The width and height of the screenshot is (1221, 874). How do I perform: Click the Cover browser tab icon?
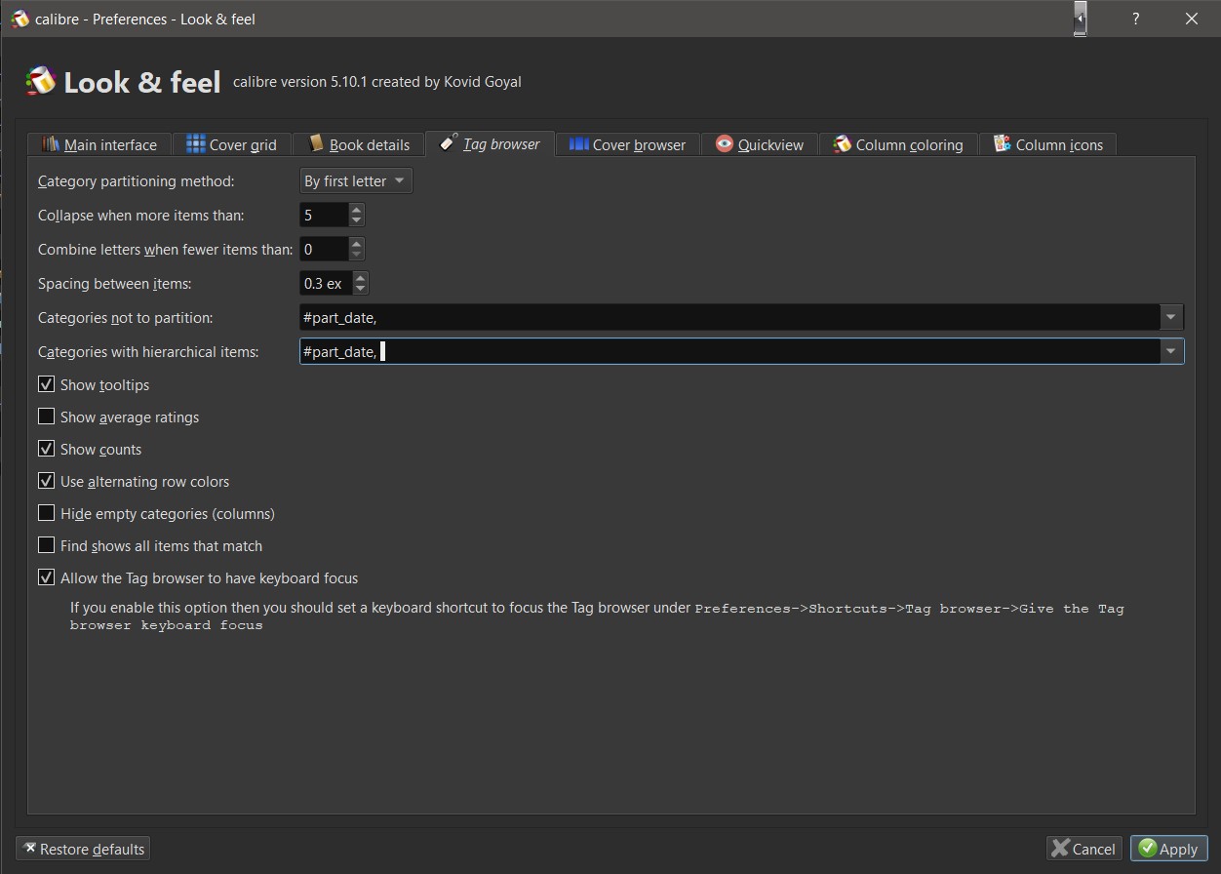coord(578,144)
